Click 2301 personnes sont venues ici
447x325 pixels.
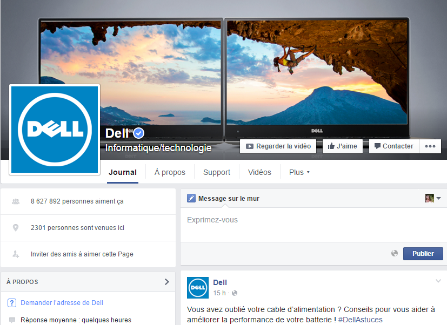[77, 228]
